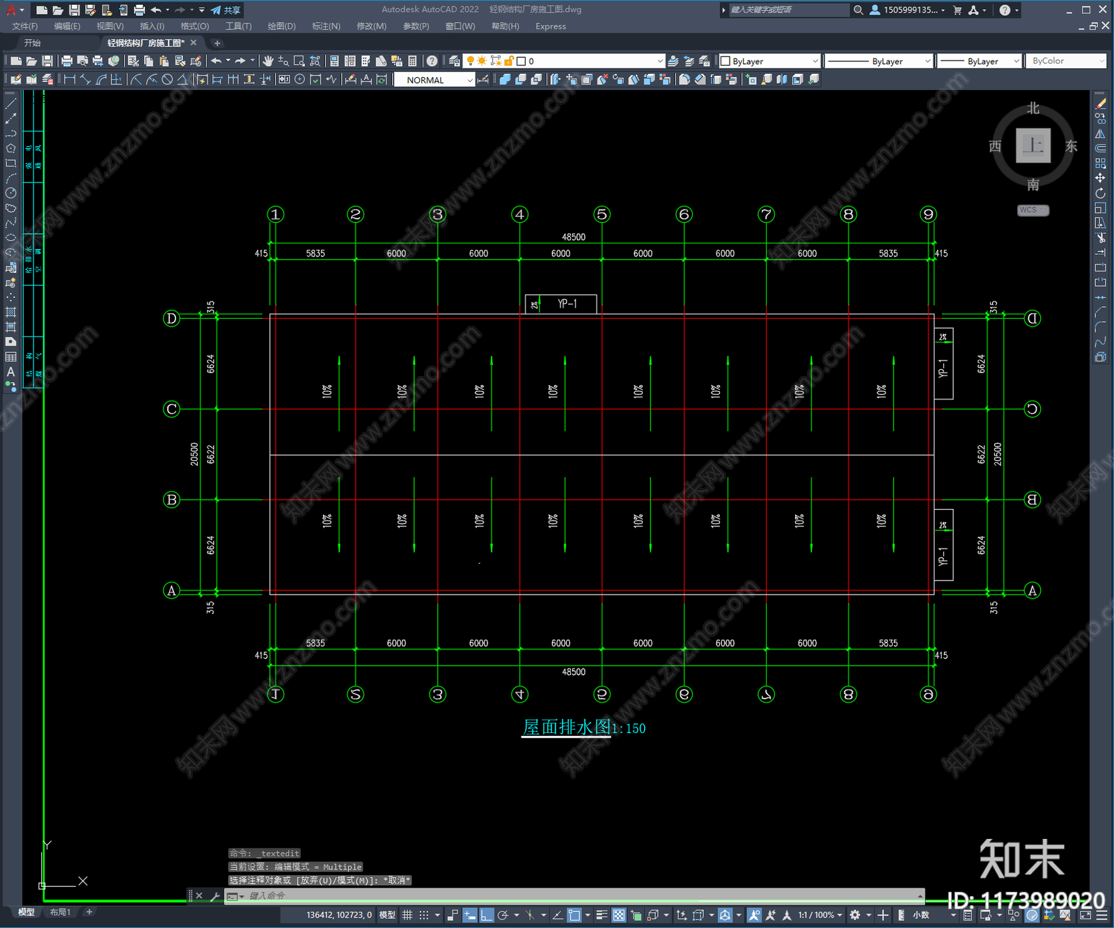Click the 模型 model space status button
The width and height of the screenshot is (1114, 928).
click(x=387, y=915)
